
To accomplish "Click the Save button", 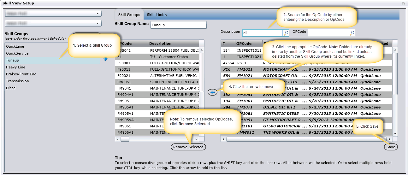I will tap(391, 147).
